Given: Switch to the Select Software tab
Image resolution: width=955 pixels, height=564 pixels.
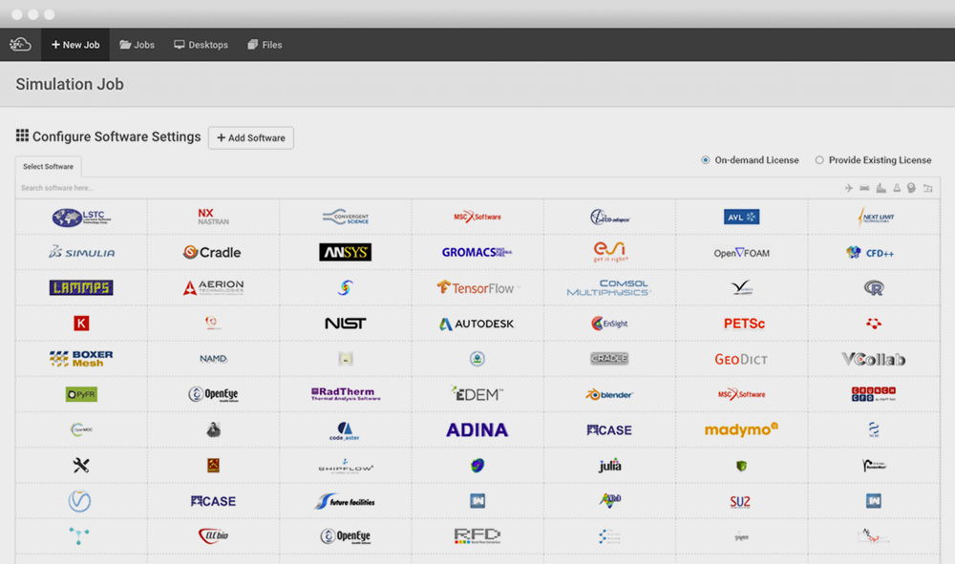Looking at the screenshot, I should tap(48, 166).
